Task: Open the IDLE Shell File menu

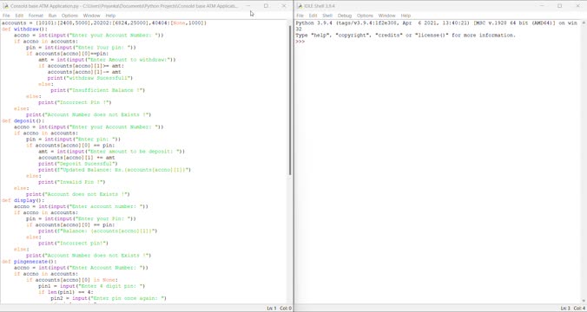Action: pos(300,16)
